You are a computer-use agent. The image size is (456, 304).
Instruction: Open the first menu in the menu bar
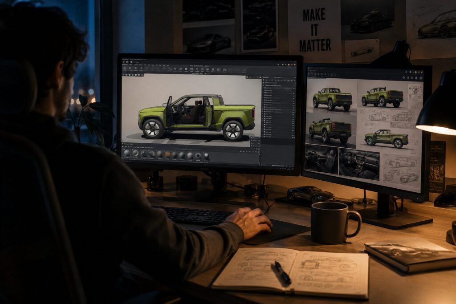125,65
